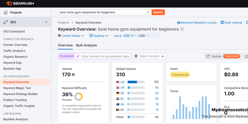Open the Desktop device dropdown
248x124 pixels.
tap(99, 36)
